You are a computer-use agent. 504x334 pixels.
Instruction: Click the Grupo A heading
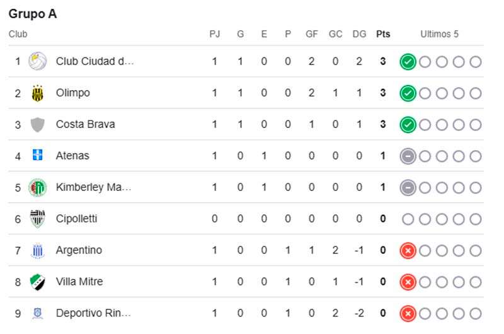point(33,14)
